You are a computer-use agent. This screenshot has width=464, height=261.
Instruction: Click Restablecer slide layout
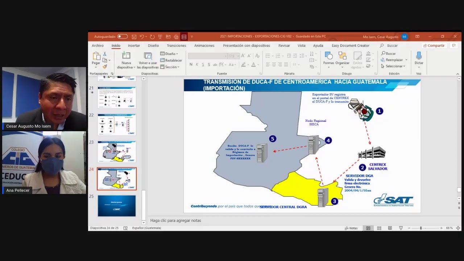tap(171, 60)
